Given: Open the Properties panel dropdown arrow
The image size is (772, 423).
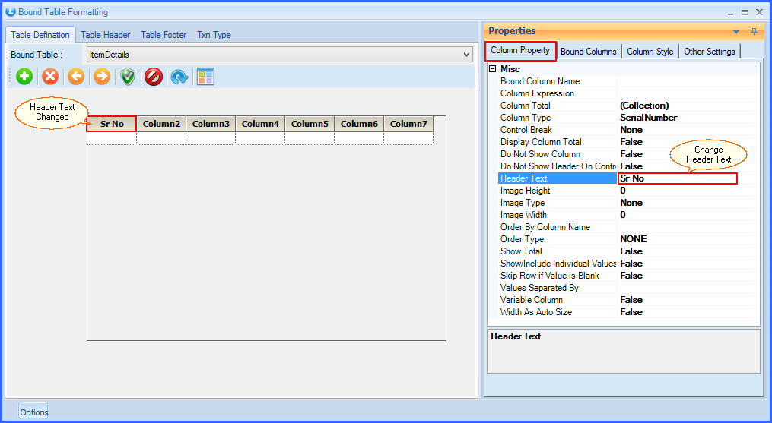Looking at the screenshot, I should pyautogui.click(x=736, y=31).
